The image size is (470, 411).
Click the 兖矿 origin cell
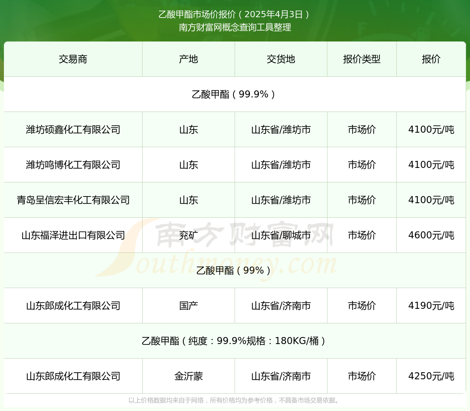188,235
